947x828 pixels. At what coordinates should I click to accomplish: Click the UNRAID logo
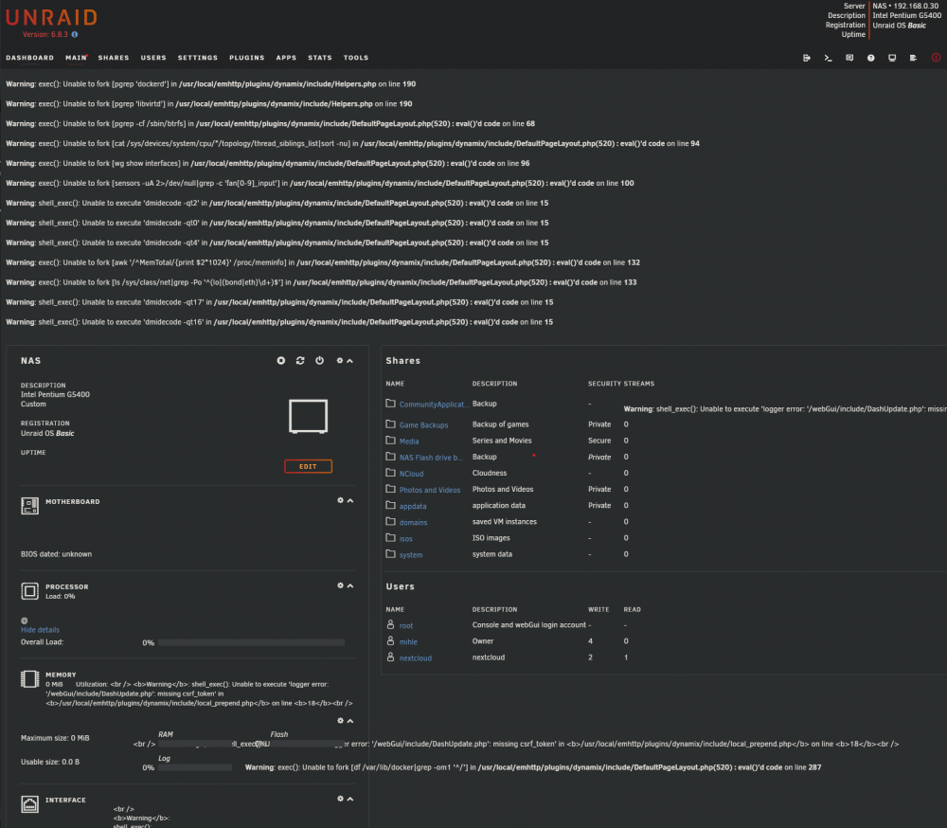click(51, 18)
